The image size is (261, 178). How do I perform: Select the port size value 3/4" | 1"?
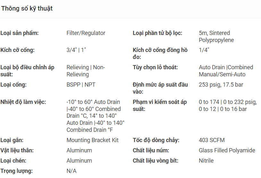76,50
